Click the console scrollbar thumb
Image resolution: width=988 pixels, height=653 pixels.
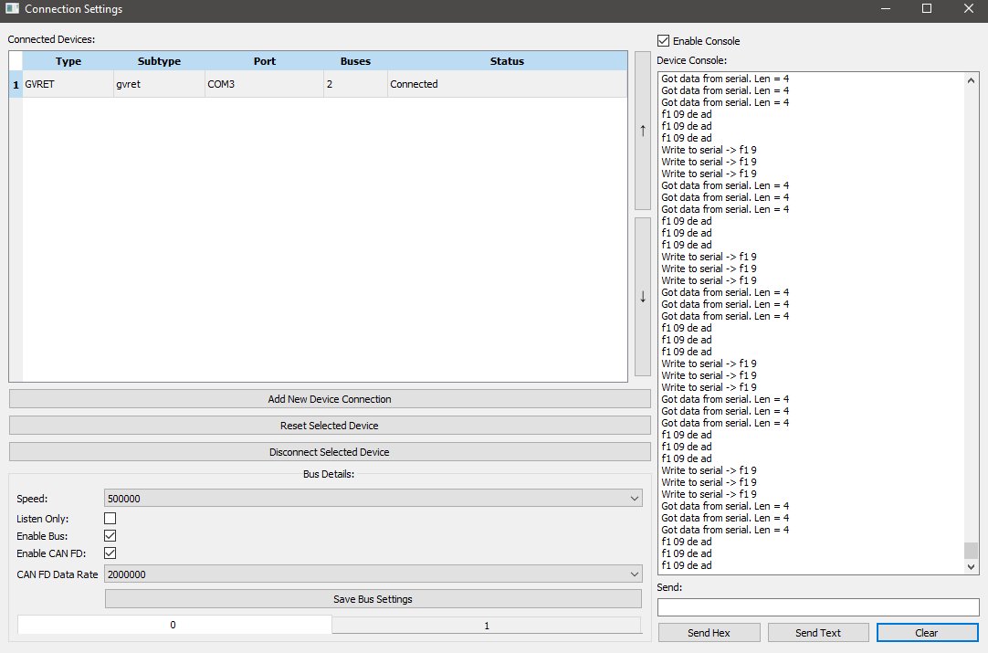[971, 551]
